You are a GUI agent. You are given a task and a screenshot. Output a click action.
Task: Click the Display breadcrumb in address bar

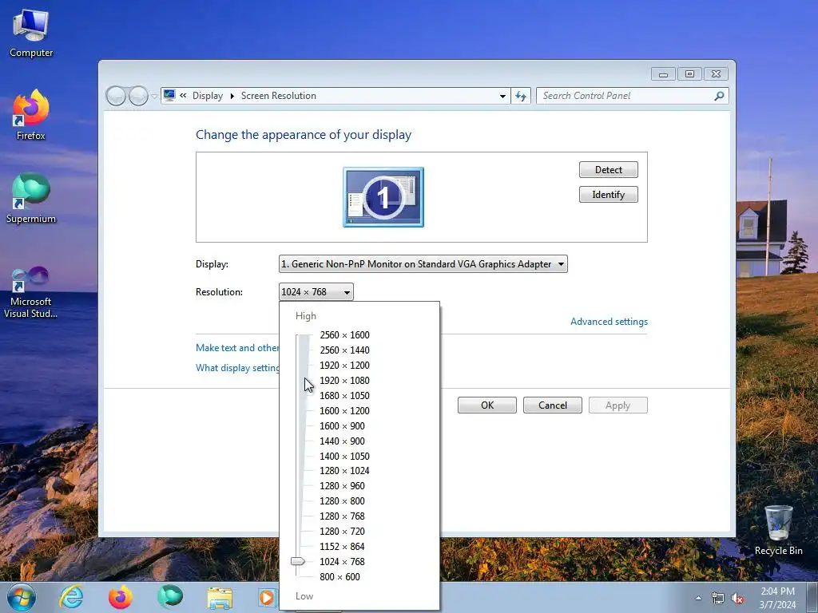207,96
